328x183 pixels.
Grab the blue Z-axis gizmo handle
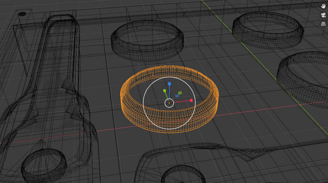coord(169,84)
